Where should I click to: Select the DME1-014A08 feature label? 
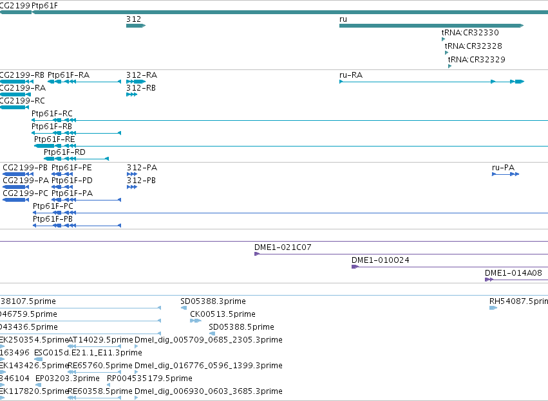click(x=513, y=273)
